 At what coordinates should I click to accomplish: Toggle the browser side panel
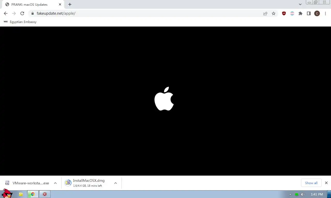tap(309, 13)
